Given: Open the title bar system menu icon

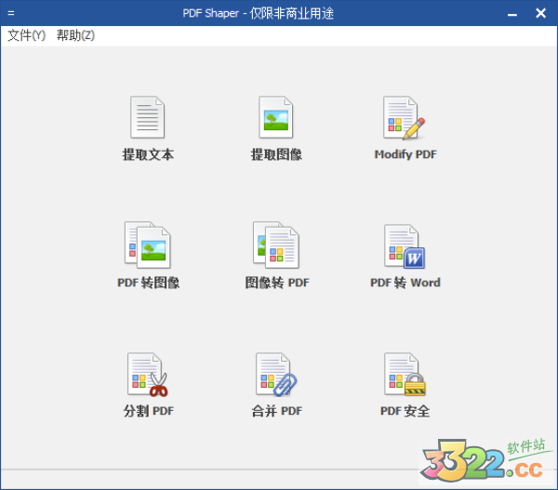Looking at the screenshot, I should (11, 13).
